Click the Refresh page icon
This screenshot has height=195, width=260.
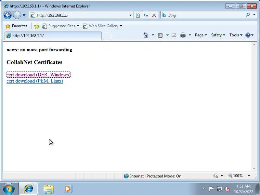click(146, 15)
